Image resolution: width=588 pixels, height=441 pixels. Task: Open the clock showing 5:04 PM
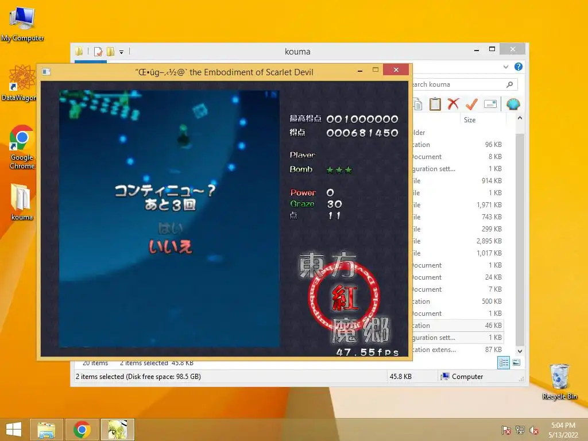[x=563, y=430]
